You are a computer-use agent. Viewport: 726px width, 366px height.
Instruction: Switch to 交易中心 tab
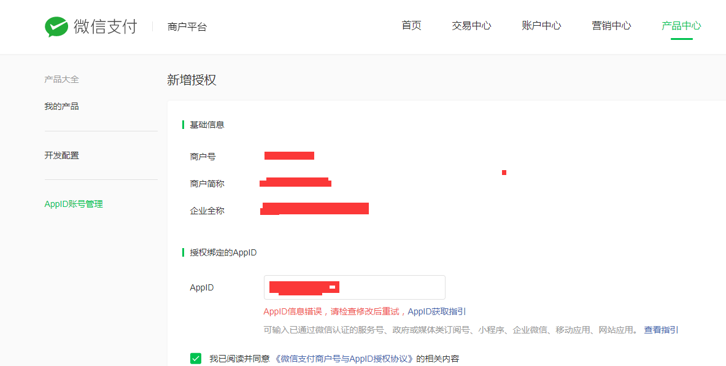(x=471, y=25)
